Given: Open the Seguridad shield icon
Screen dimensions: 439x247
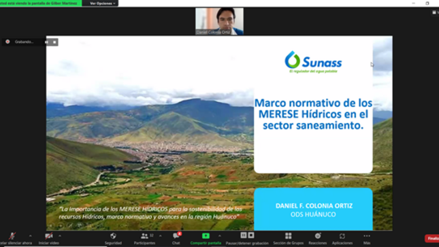Looking at the screenshot, I should [113, 236].
